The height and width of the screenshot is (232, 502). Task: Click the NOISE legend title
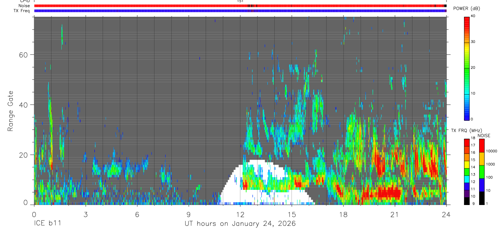[x=484, y=135]
